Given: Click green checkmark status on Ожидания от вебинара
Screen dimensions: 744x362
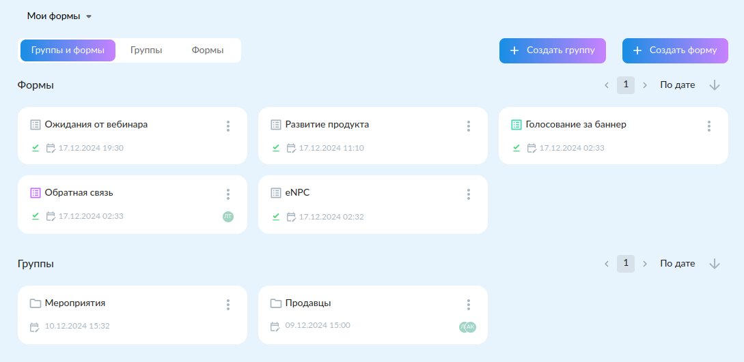Looking at the screenshot, I should (x=36, y=148).
